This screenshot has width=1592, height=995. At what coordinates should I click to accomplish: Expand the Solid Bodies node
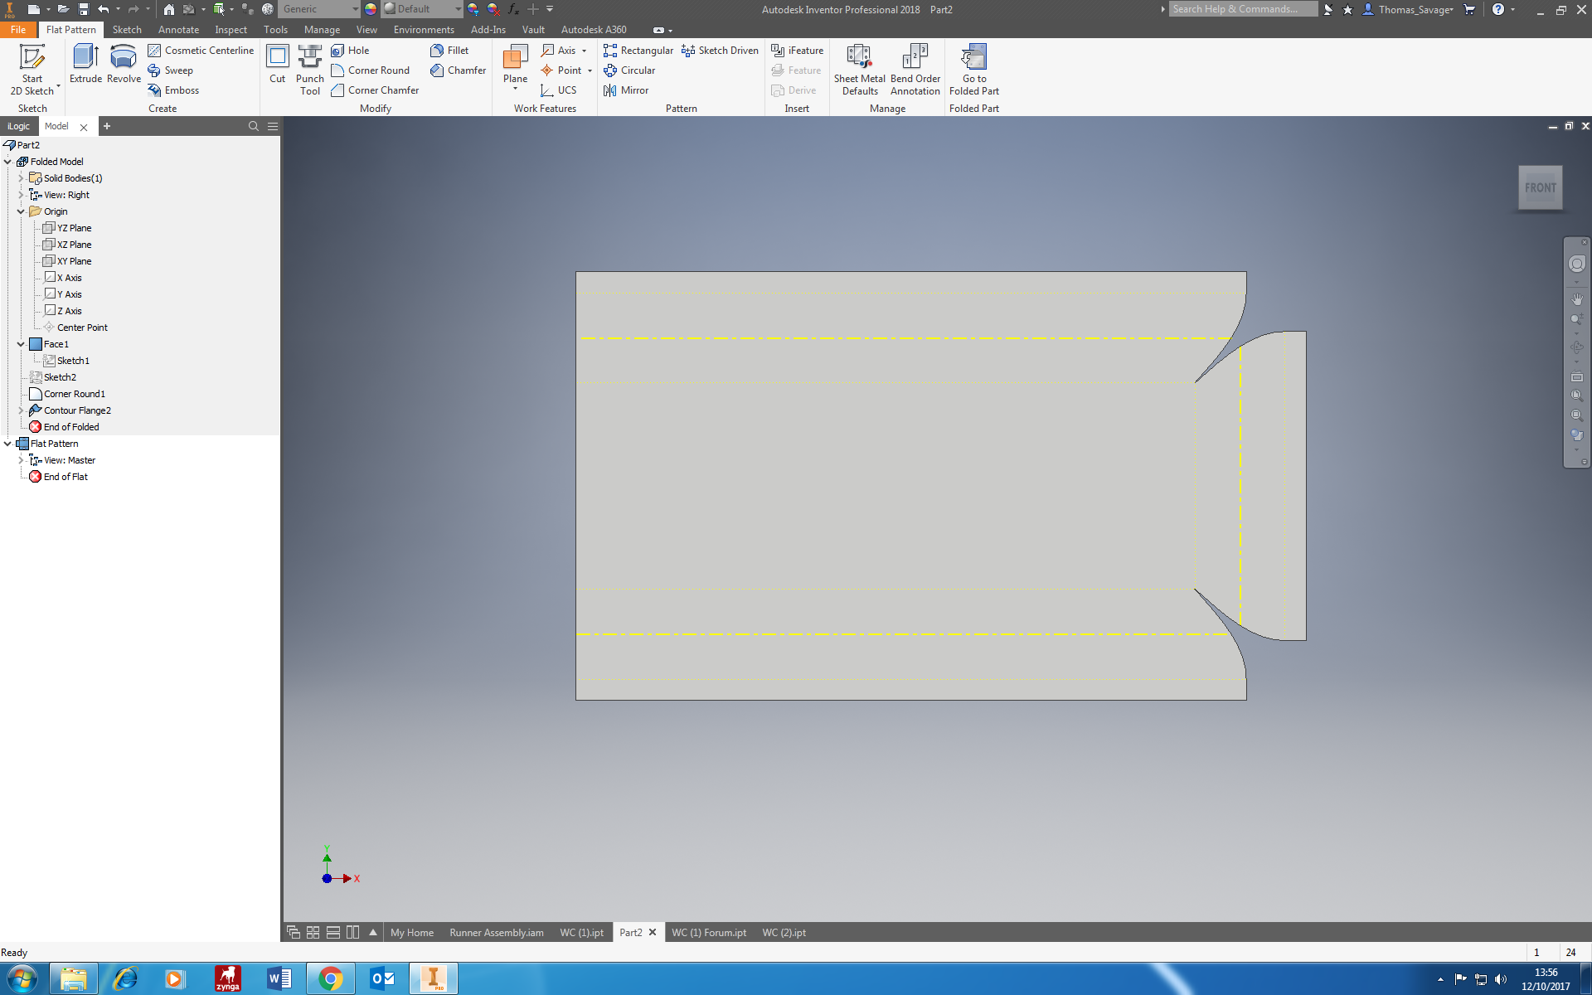coord(20,177)
